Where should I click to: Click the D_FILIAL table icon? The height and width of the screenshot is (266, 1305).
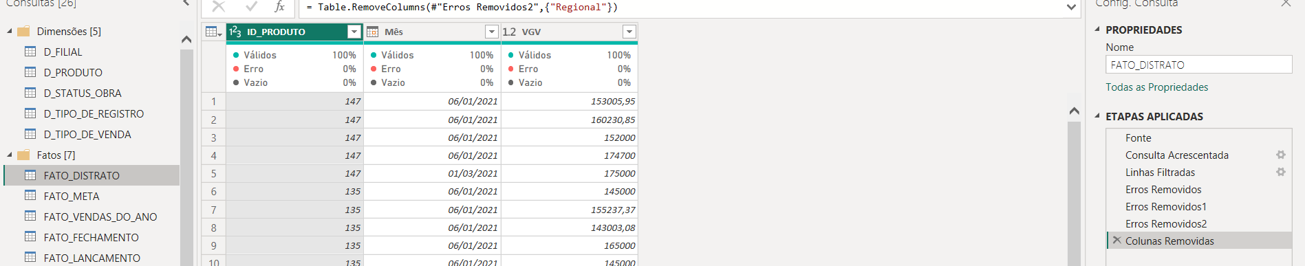30,52
